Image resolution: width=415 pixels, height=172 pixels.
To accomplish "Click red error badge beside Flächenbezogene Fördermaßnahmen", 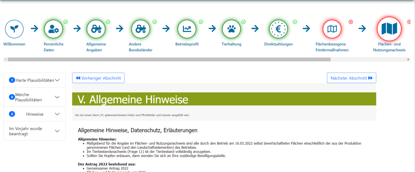I will (351, 22).
